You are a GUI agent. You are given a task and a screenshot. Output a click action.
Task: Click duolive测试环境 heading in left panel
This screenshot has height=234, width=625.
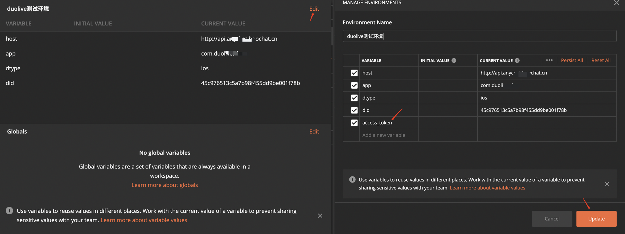tap(28, 9)
